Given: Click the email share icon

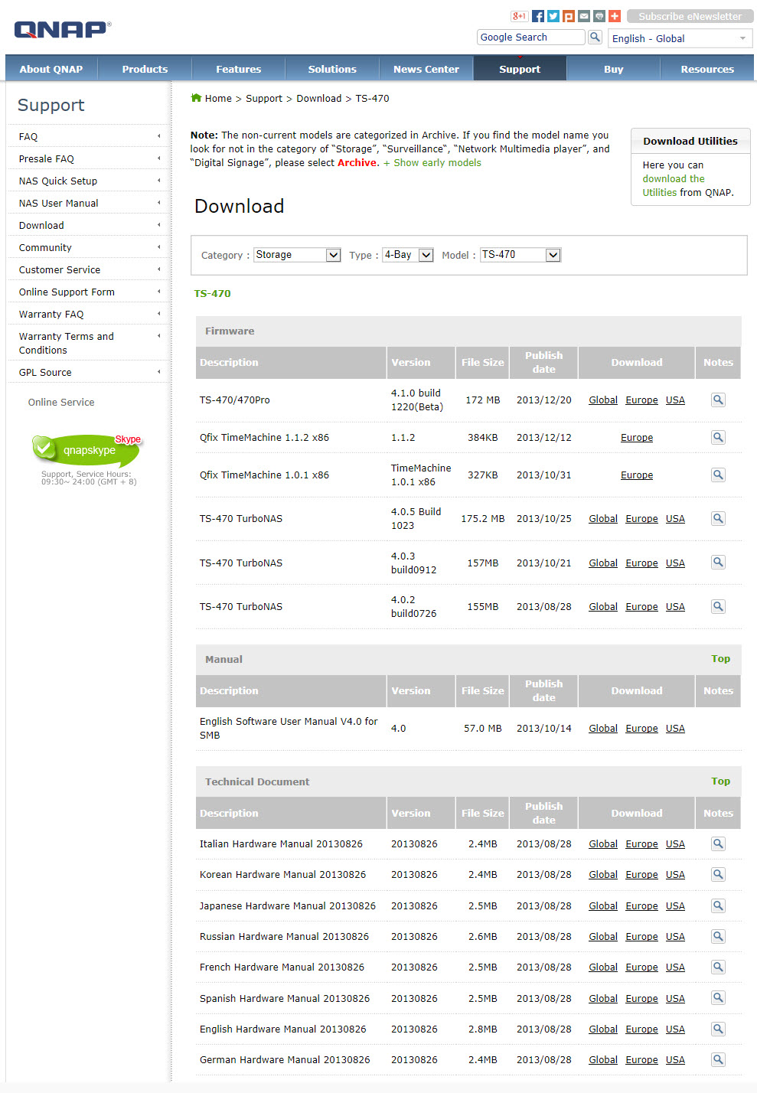Looking at the screenshot, I should (x=584, y=16).
